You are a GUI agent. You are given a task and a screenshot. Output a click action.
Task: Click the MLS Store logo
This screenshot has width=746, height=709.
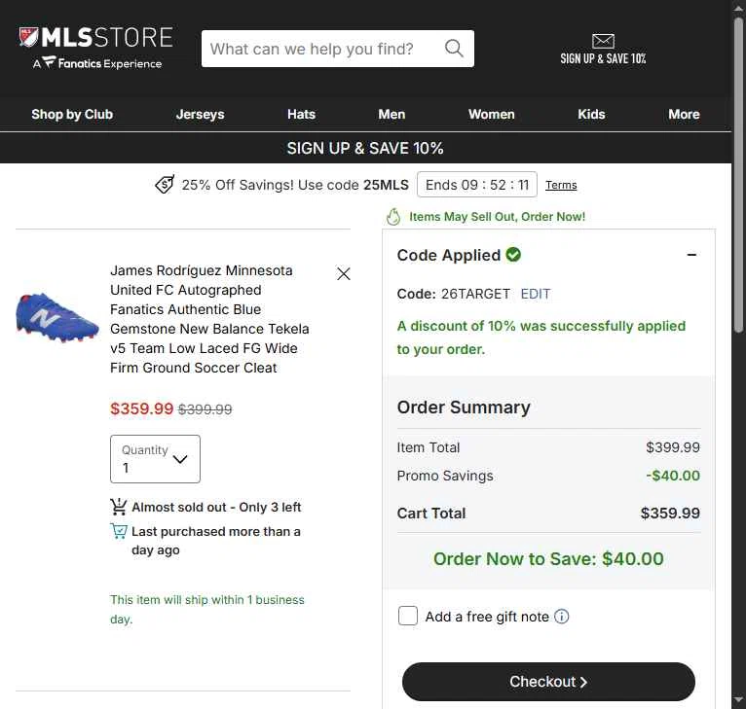96,48
